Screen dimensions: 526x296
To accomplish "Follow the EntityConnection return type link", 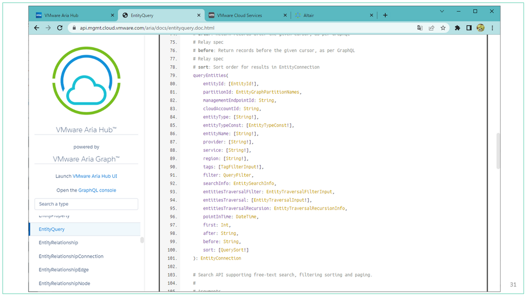I will [x=221, y=259].
